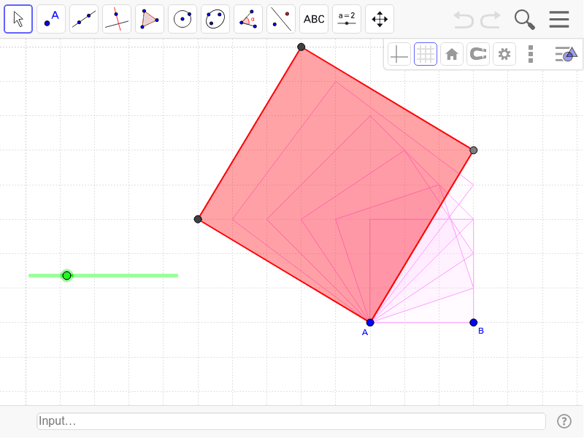584x438 pixels.
Task: Select the Angle measurement tool
Action: coord(247,19)
